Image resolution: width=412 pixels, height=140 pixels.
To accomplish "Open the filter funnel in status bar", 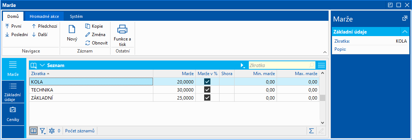I will 42,131.
